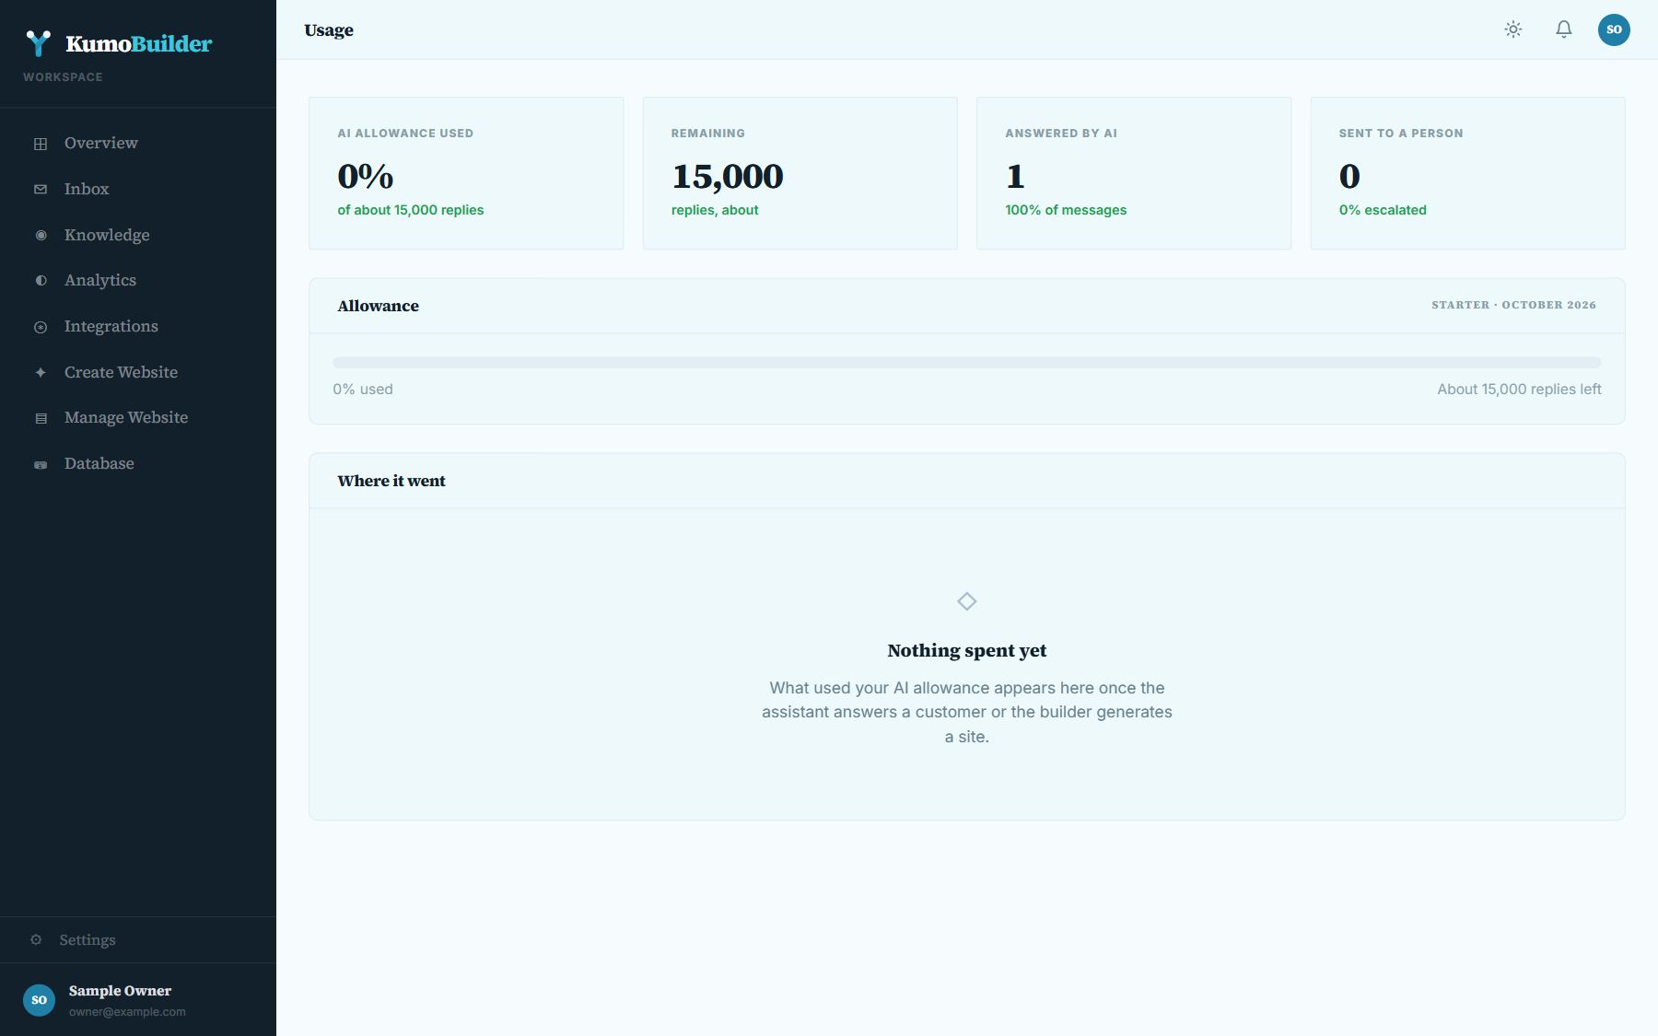Viewport: 1658px width, 1036px height.
Task: Navigate to Analytics
Action: click(138, 280)
